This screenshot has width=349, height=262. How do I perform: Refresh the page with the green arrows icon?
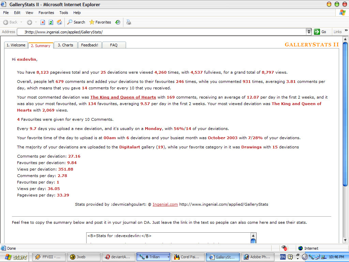(x=51, y=22)
